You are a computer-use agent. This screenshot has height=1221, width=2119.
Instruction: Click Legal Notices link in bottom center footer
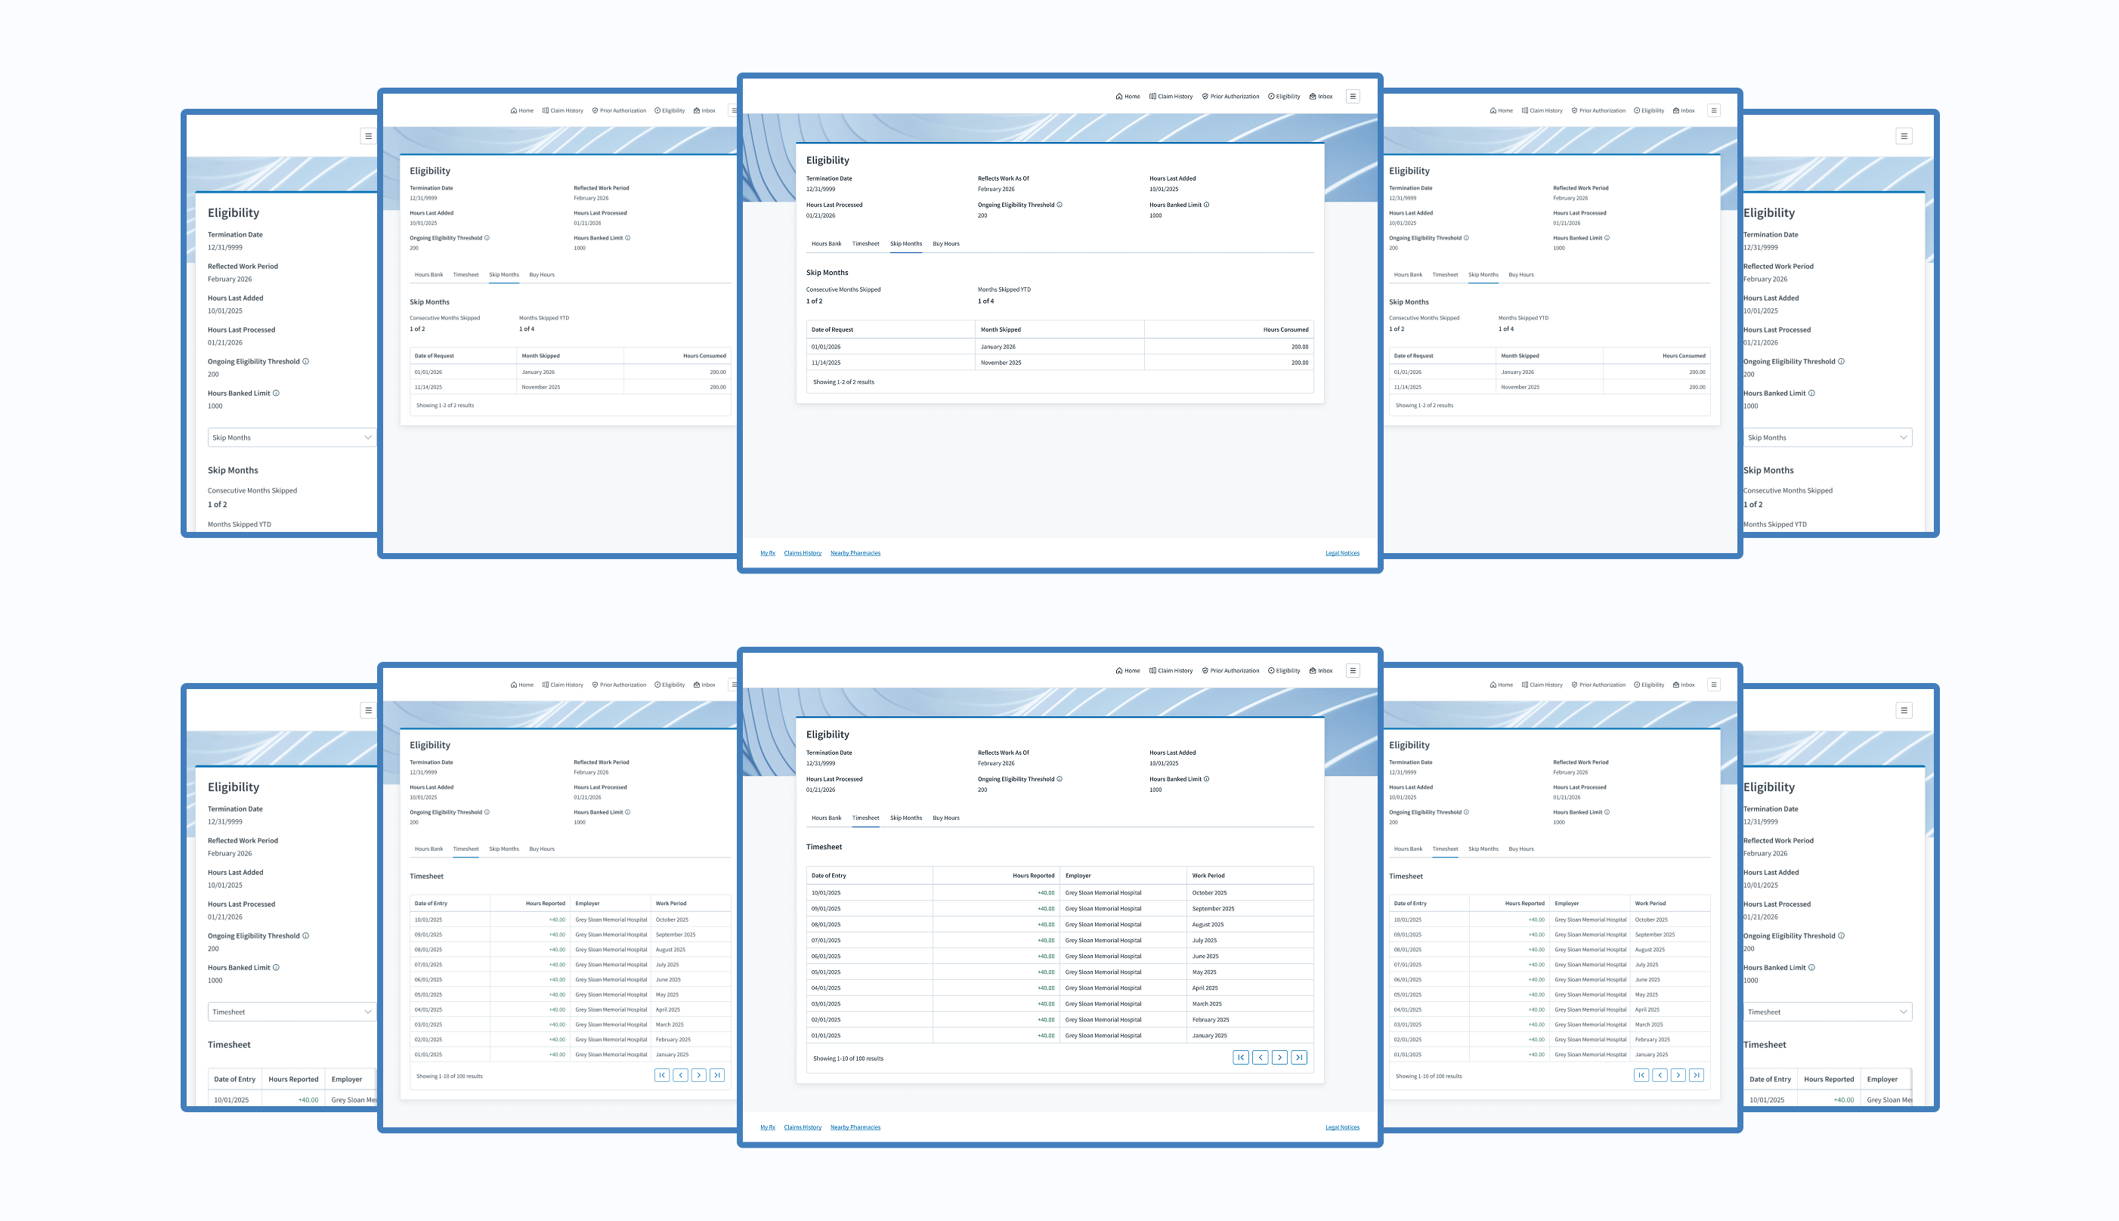pyautogui.click(x=1341, y=1128)
